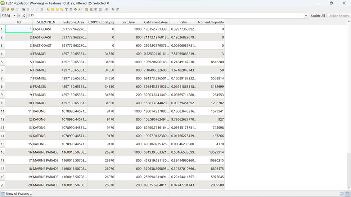Viewport: 351px width, 197px height.
Task: Select row 5 header
Action: point(2,62)
